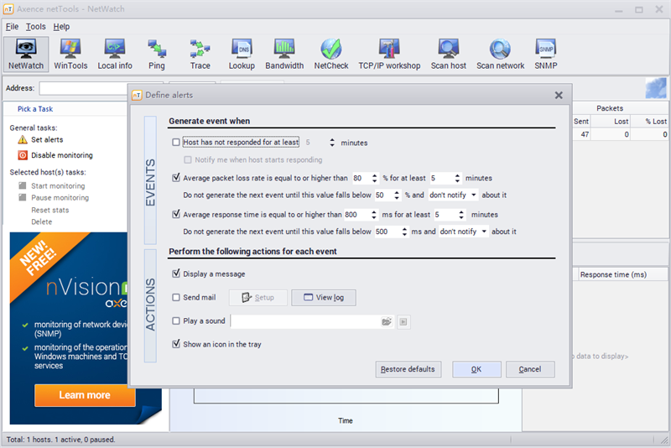Screen dimensions: 671x448
Task: Click the Set alerts warning icon
Action: (23, 140)
